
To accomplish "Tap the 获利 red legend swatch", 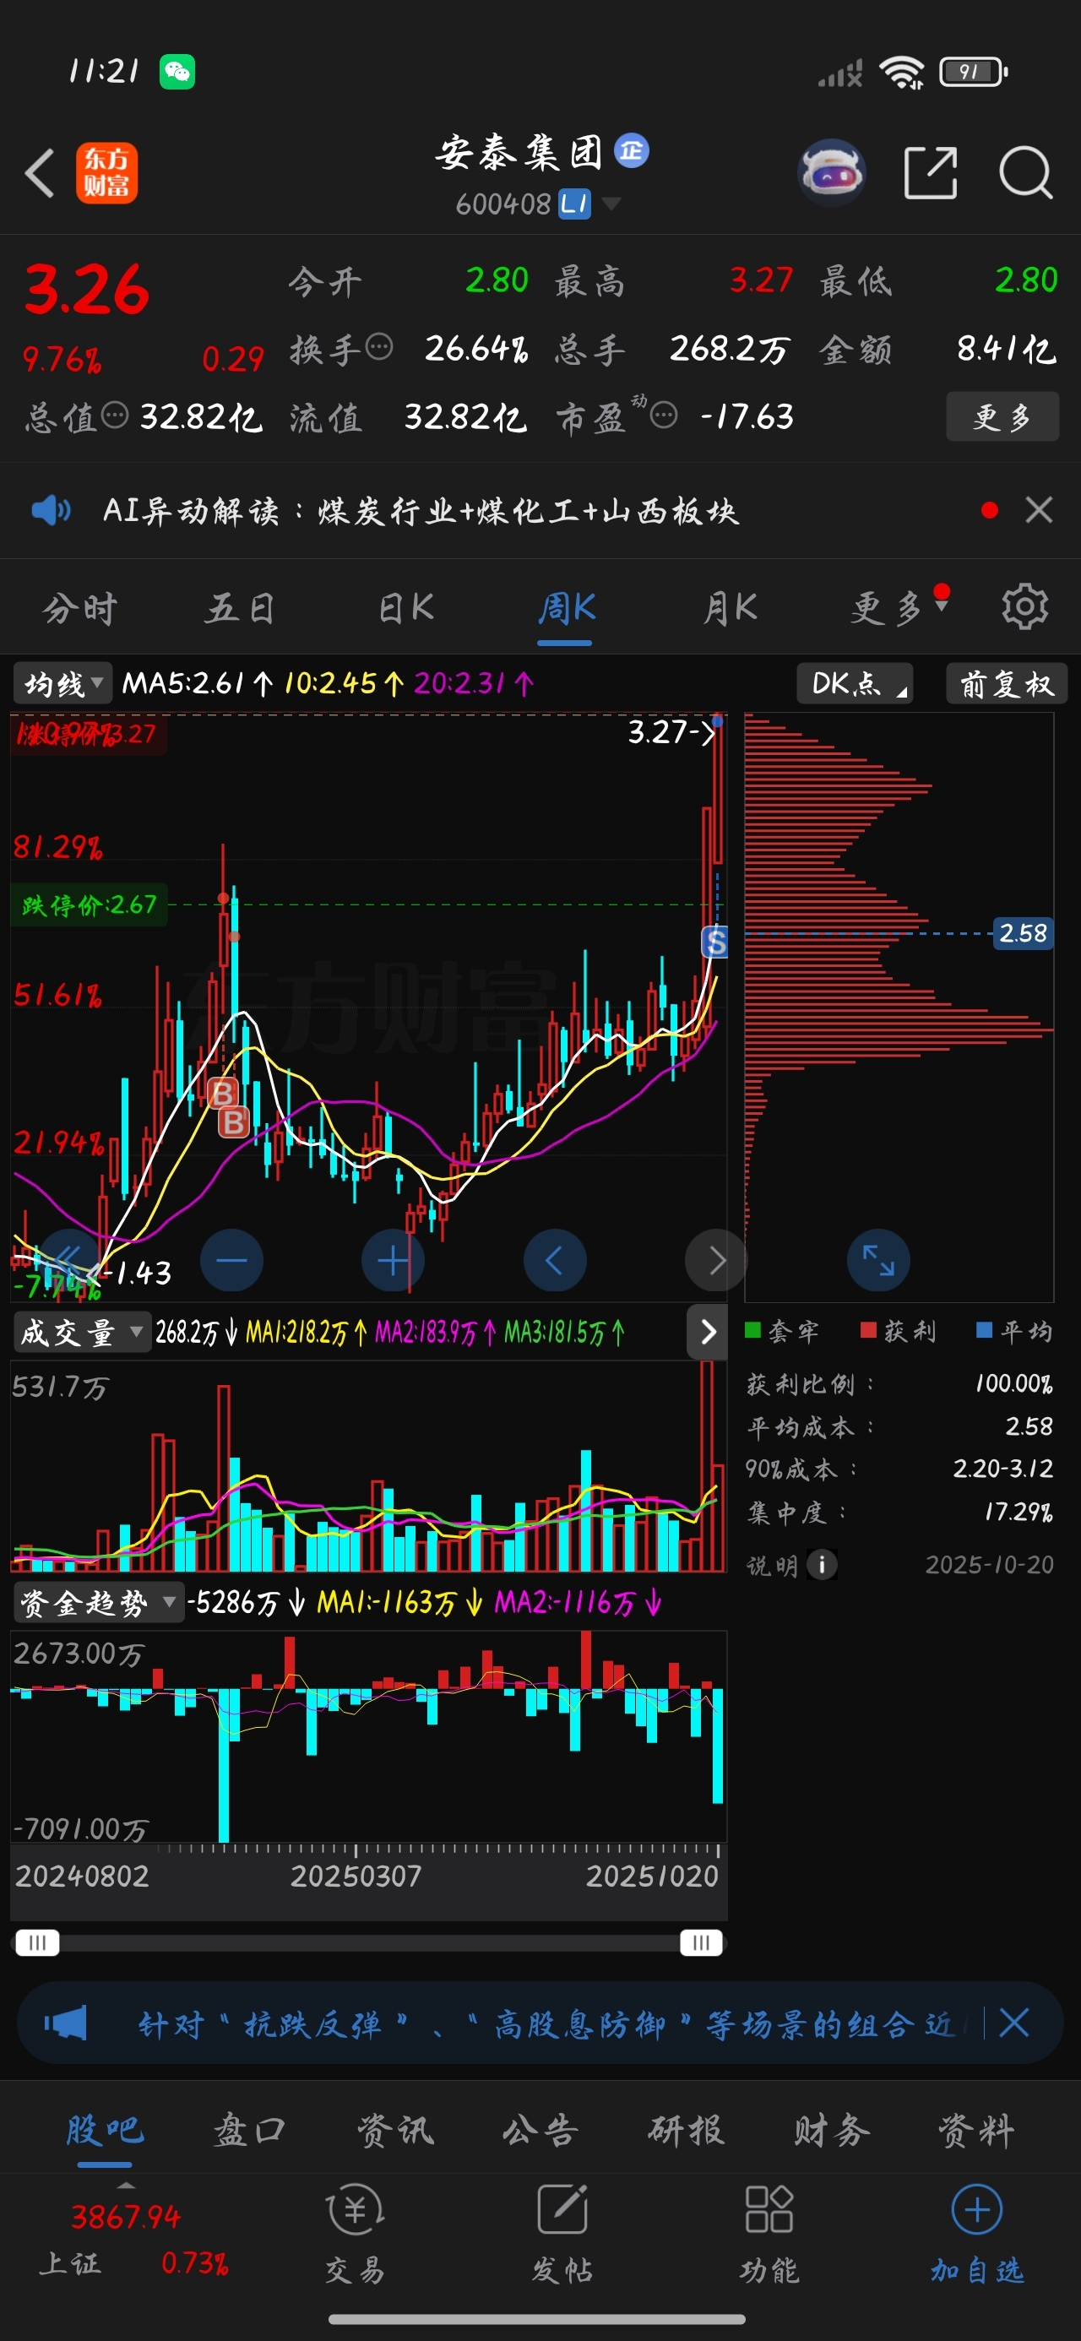I will tap(868, 1329).
